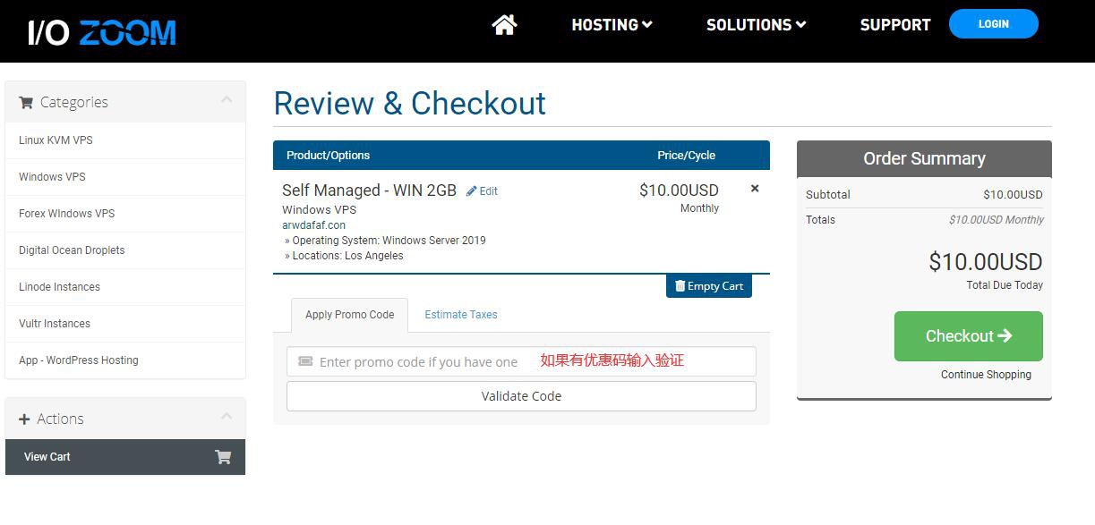Follow the Continue Shopping link

(x=985, y=375)
